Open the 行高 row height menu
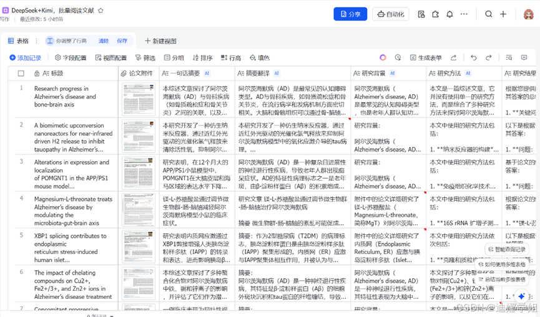 click(231, 58)
